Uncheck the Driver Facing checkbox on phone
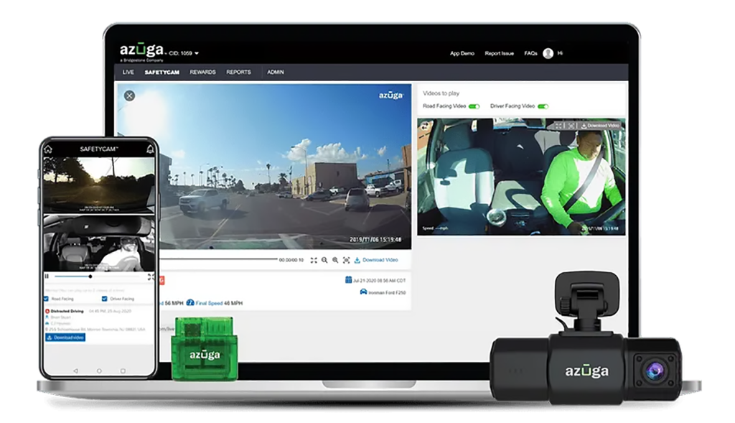The height and width of the screenshot is (423, 735). 105,299
